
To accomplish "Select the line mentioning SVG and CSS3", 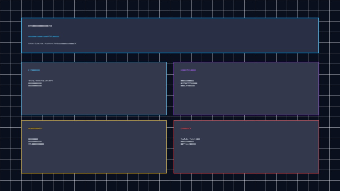I will (189, 83).
